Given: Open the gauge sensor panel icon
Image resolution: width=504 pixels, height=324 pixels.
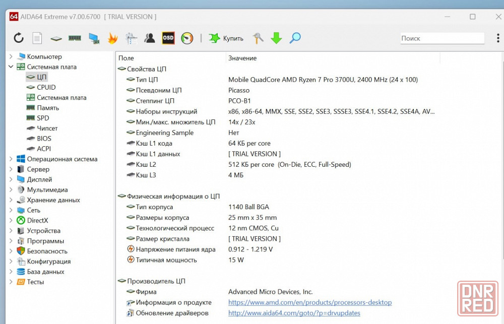Looking at the screenshot, I should click(x=187, y=38).
